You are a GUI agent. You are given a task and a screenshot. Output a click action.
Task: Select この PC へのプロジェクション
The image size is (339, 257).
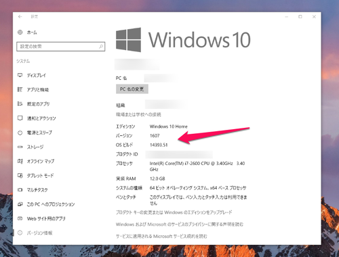51,204
